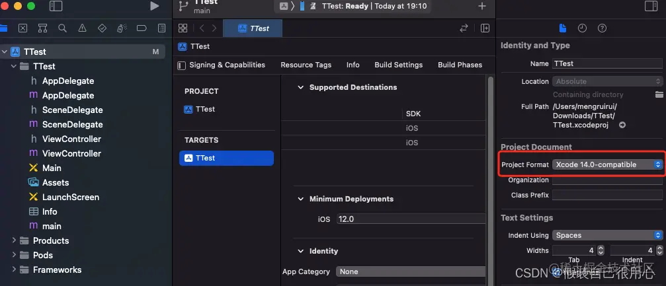Collapse Minimum Deployments section
The image size is (666, 286).
301,199
